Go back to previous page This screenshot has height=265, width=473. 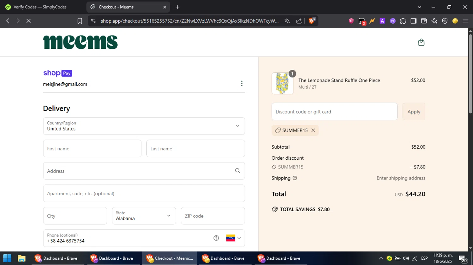click(8, 21)
